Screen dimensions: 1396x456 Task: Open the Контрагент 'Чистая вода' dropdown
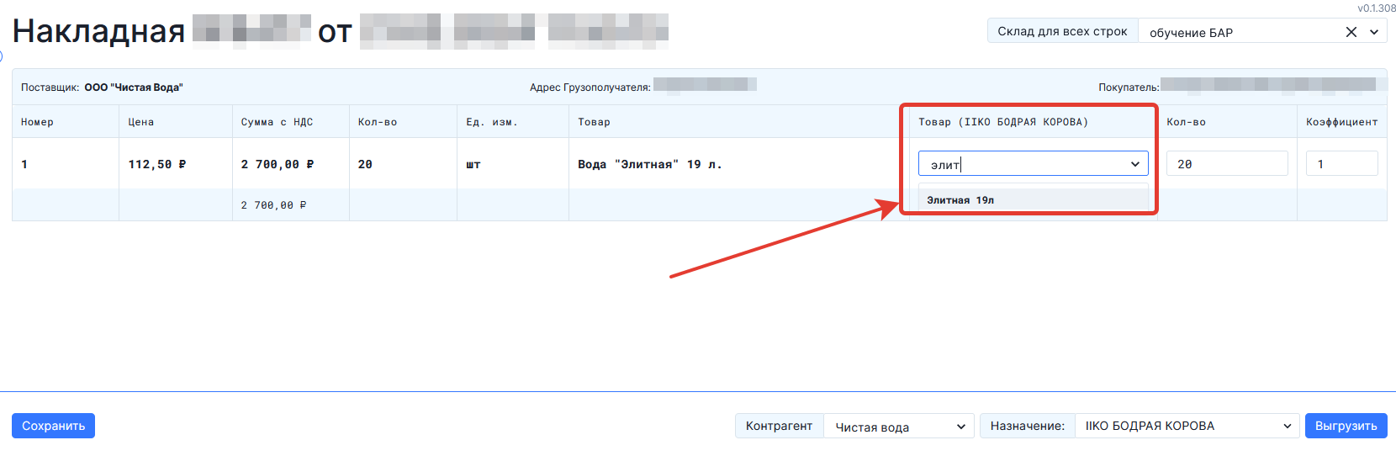click(898, 427)
